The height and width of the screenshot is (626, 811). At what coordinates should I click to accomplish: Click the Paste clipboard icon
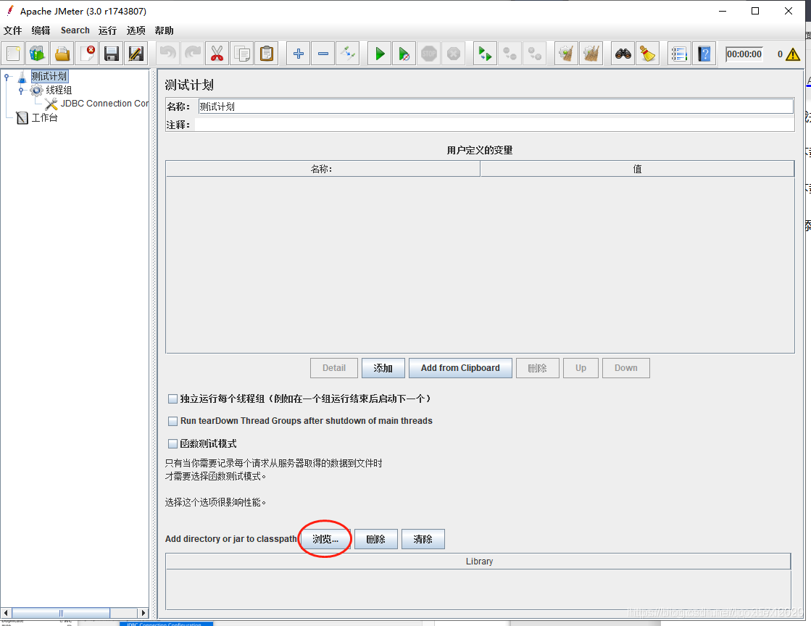267,54
